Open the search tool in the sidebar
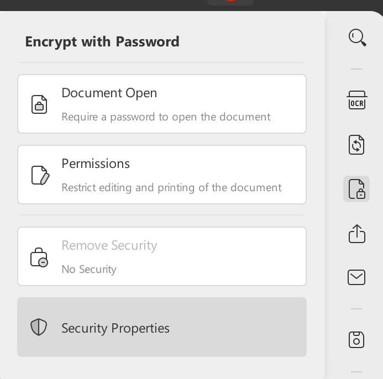Screen dimensions: 383x379 click(357, 38)
